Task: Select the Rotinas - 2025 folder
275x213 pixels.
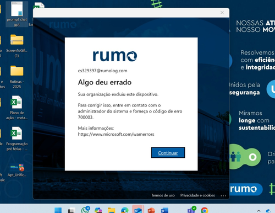Action: point(17,77)
